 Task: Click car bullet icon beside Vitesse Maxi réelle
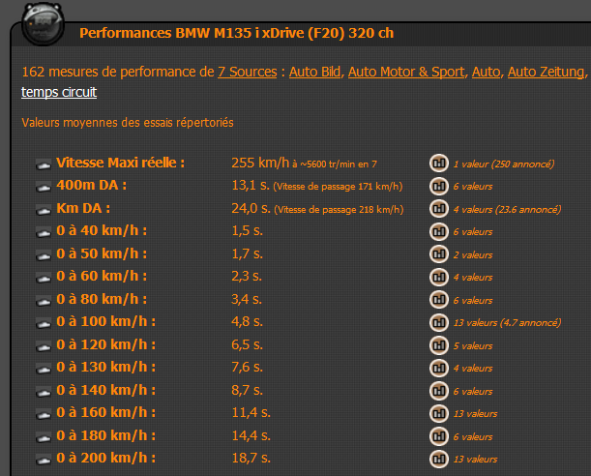coord(44,164)
